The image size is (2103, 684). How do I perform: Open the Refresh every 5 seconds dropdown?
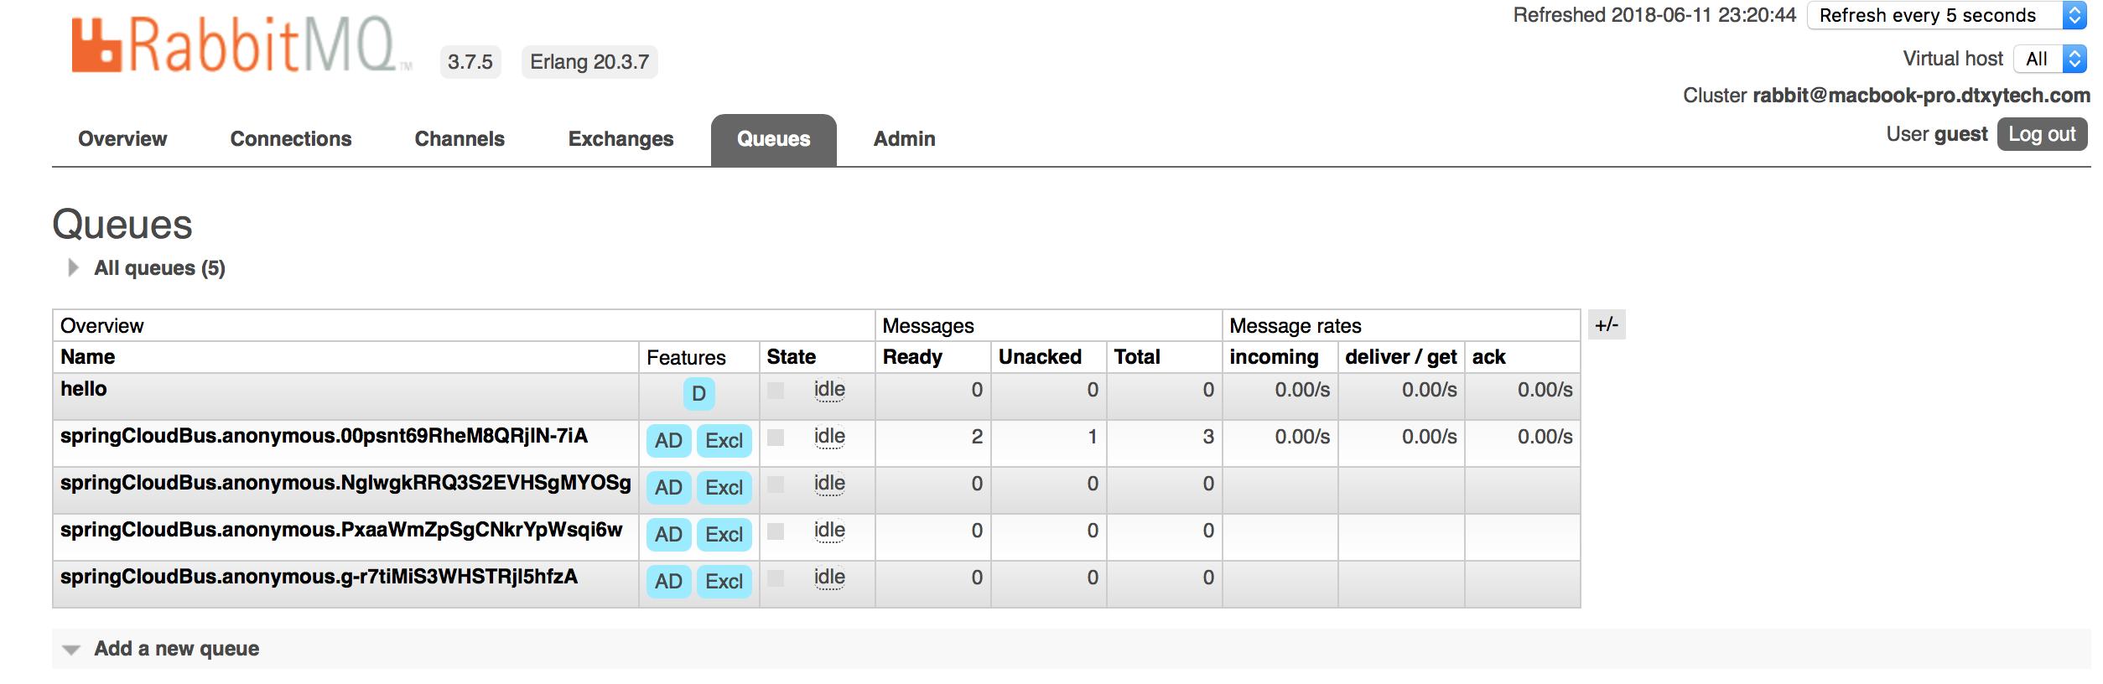click(1945, 15)
